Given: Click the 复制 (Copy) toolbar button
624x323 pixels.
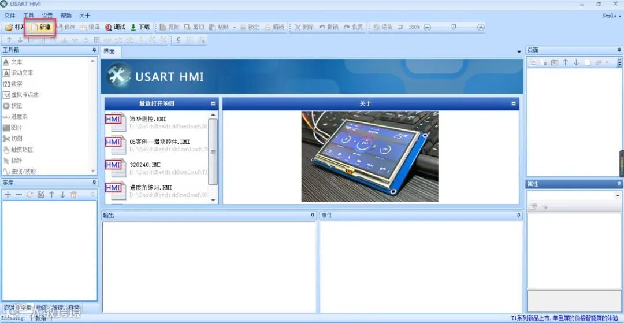Looking at the screenshot, I should [170, 28].
